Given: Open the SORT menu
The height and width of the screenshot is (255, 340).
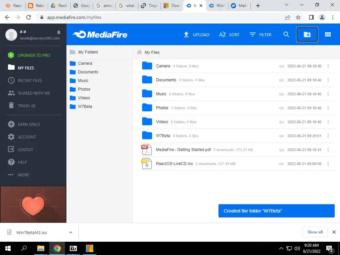Looking at the screenshot, I should [x=229, y=35].
